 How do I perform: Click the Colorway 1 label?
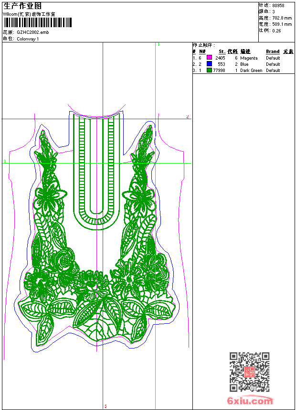pyautogui.click(x=28, y=39)
